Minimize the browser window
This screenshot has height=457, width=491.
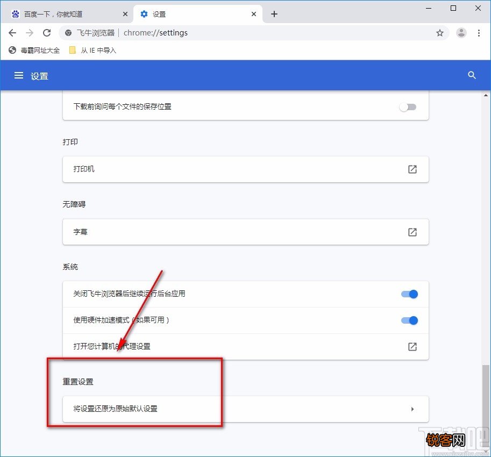(x=429, y=8)
